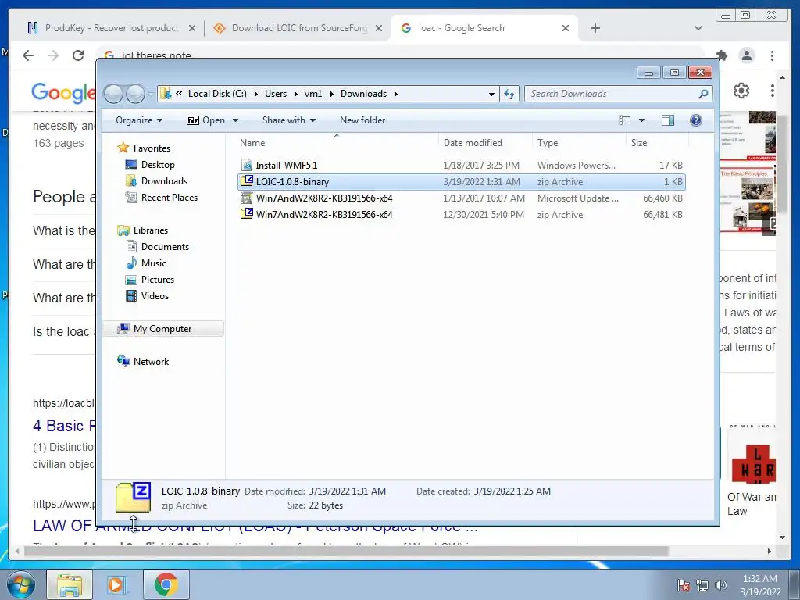Toggle the preview pane button
The width and height of the screenshot is (800, 600).
click(x=667, y=120)
